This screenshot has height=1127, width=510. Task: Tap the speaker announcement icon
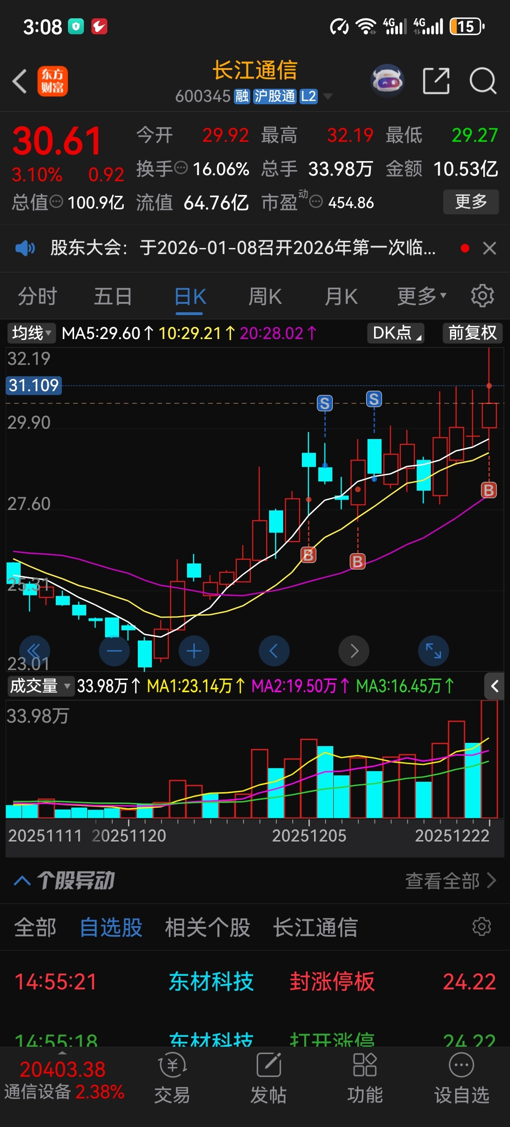tap(25, 248)
